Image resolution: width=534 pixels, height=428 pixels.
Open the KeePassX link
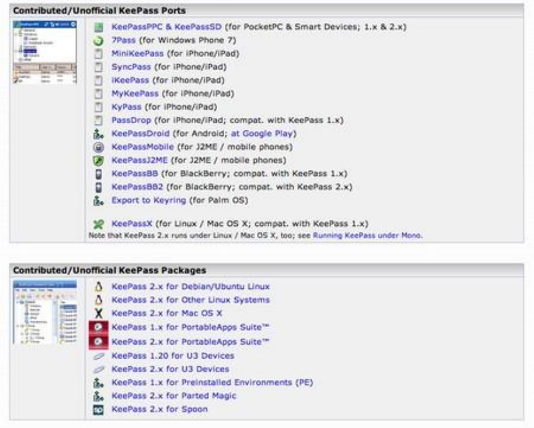click(132, 223)
